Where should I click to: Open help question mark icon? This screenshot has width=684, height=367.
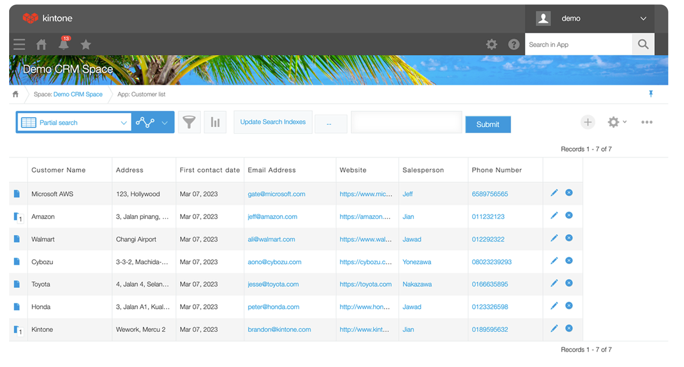coord(514,44)
